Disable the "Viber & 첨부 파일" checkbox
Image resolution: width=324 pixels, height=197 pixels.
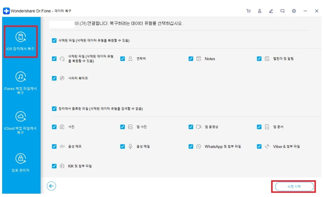tap(258, 146)
